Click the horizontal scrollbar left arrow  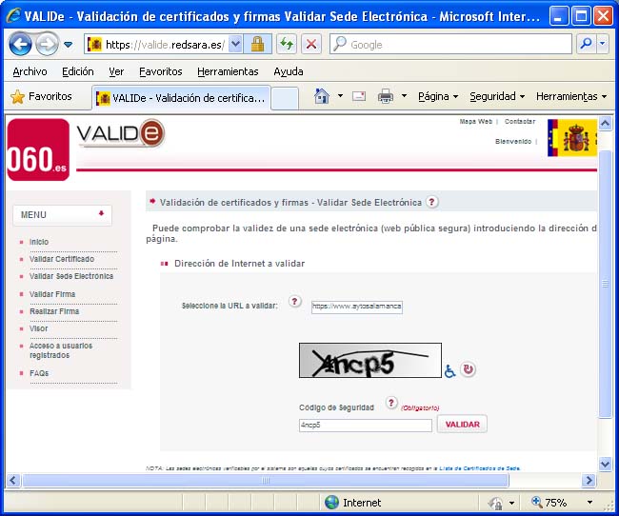[x=12, y=480]
